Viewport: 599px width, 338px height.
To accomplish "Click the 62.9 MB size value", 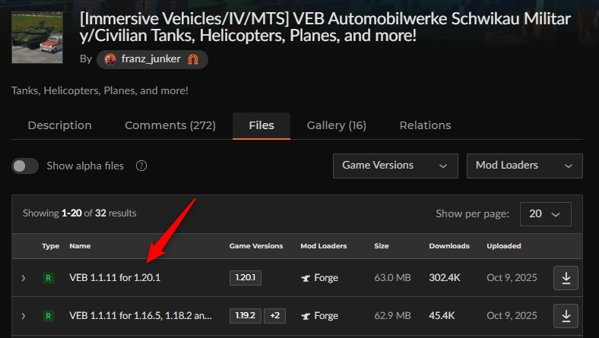I will click(392, 316).
